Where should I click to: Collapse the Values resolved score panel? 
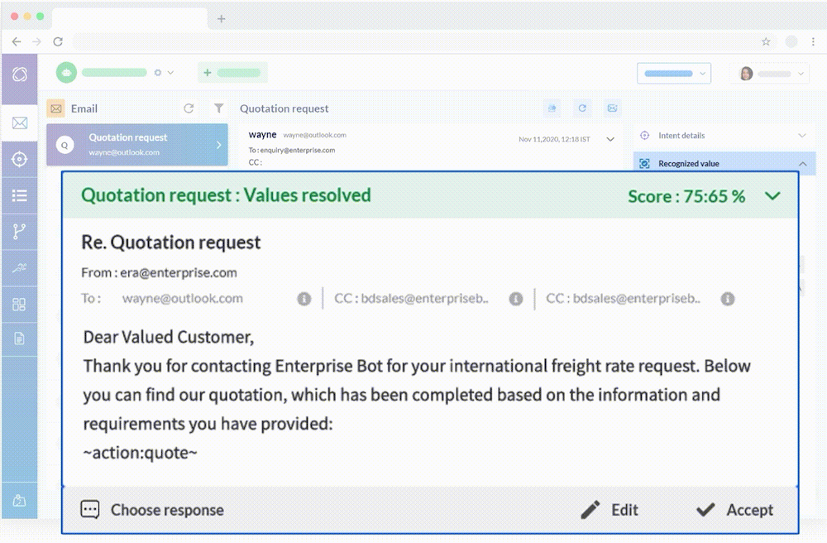(x=772, y=196)
